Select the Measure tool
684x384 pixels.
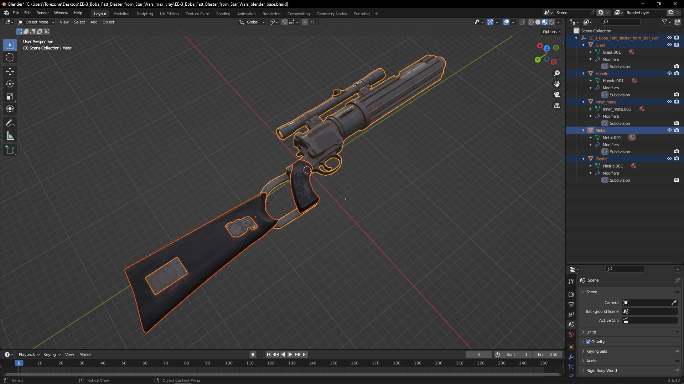(10, 136)
